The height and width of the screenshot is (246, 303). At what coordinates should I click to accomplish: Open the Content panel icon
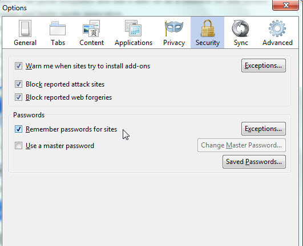(91, 28)
